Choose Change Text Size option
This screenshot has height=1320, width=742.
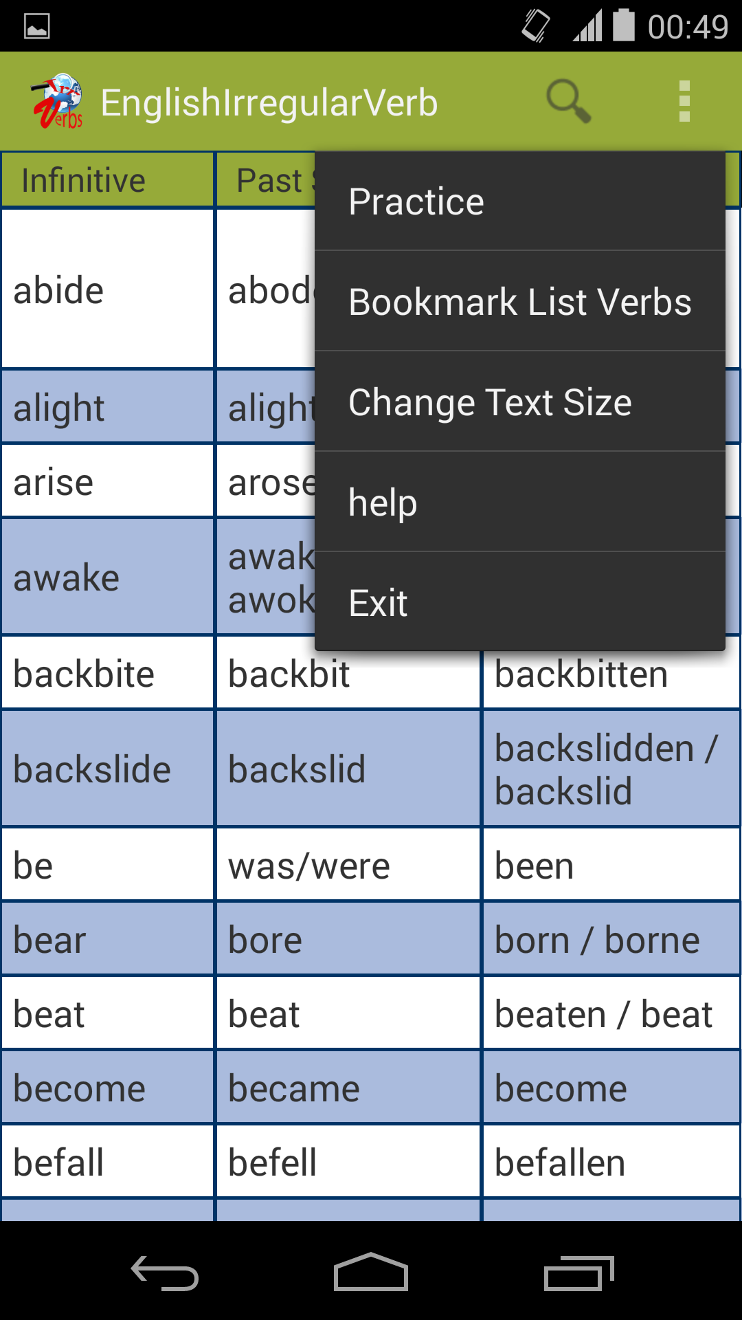pyautogui.click(x=490, y=401)
